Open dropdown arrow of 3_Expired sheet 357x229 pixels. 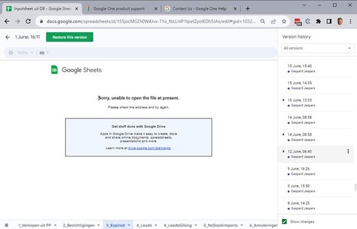[x=129, y=225]
